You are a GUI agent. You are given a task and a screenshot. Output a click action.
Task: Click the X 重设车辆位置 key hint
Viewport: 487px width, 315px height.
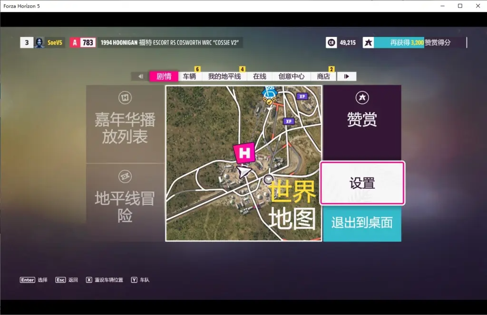coord(104,280)
